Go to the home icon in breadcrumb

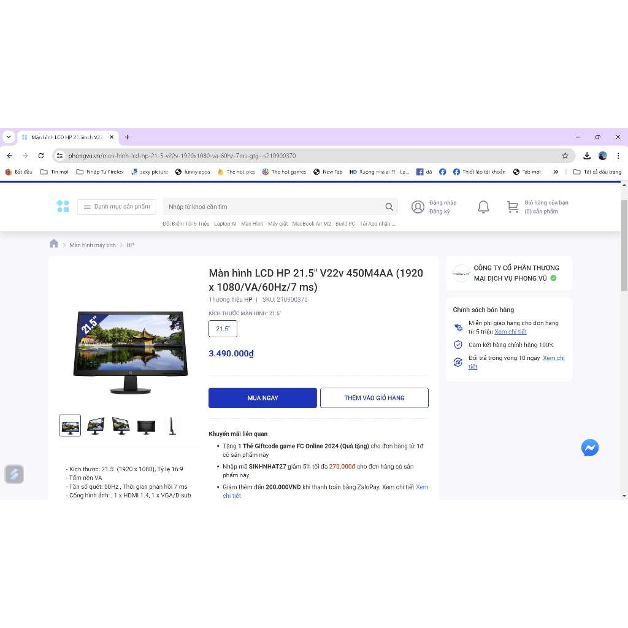54,244
